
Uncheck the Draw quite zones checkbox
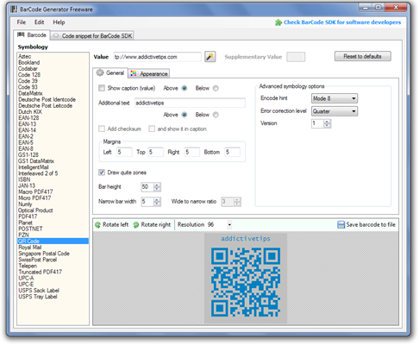[x=102, y=172]
